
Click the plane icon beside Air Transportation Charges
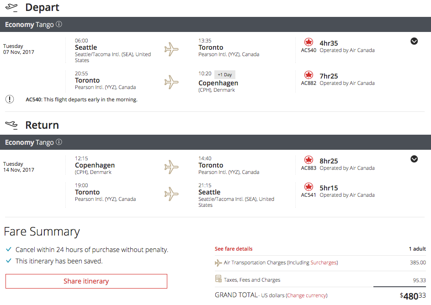coord(218,263)
